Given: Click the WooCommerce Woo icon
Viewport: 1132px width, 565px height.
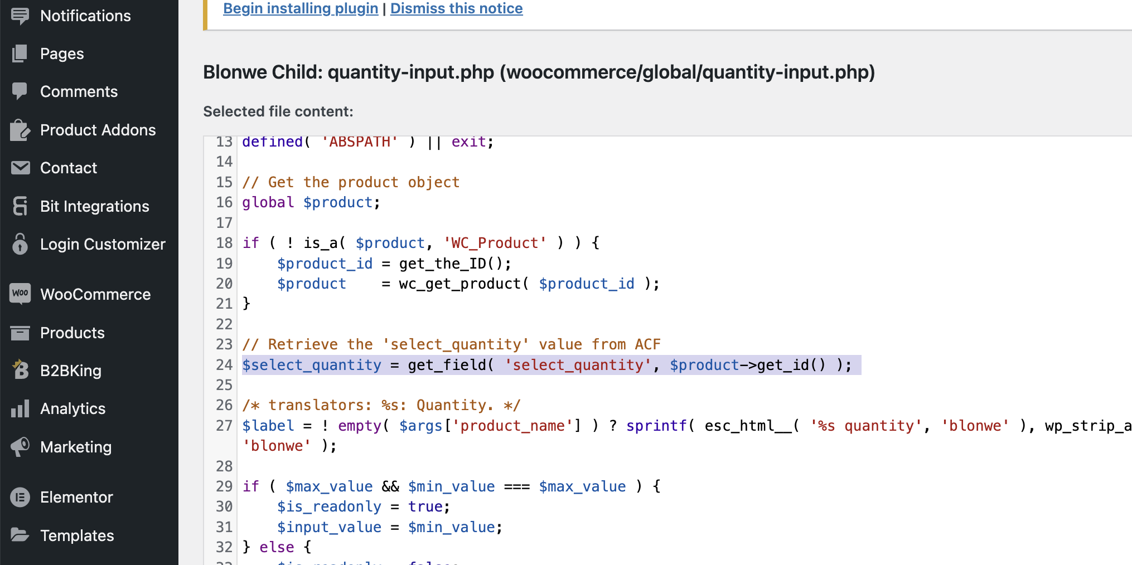Looking at the screenshot, I should 20,294.
